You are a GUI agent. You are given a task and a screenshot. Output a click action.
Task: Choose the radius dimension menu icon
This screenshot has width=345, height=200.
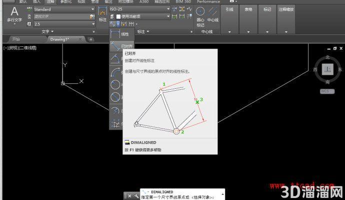pos(115,84)
